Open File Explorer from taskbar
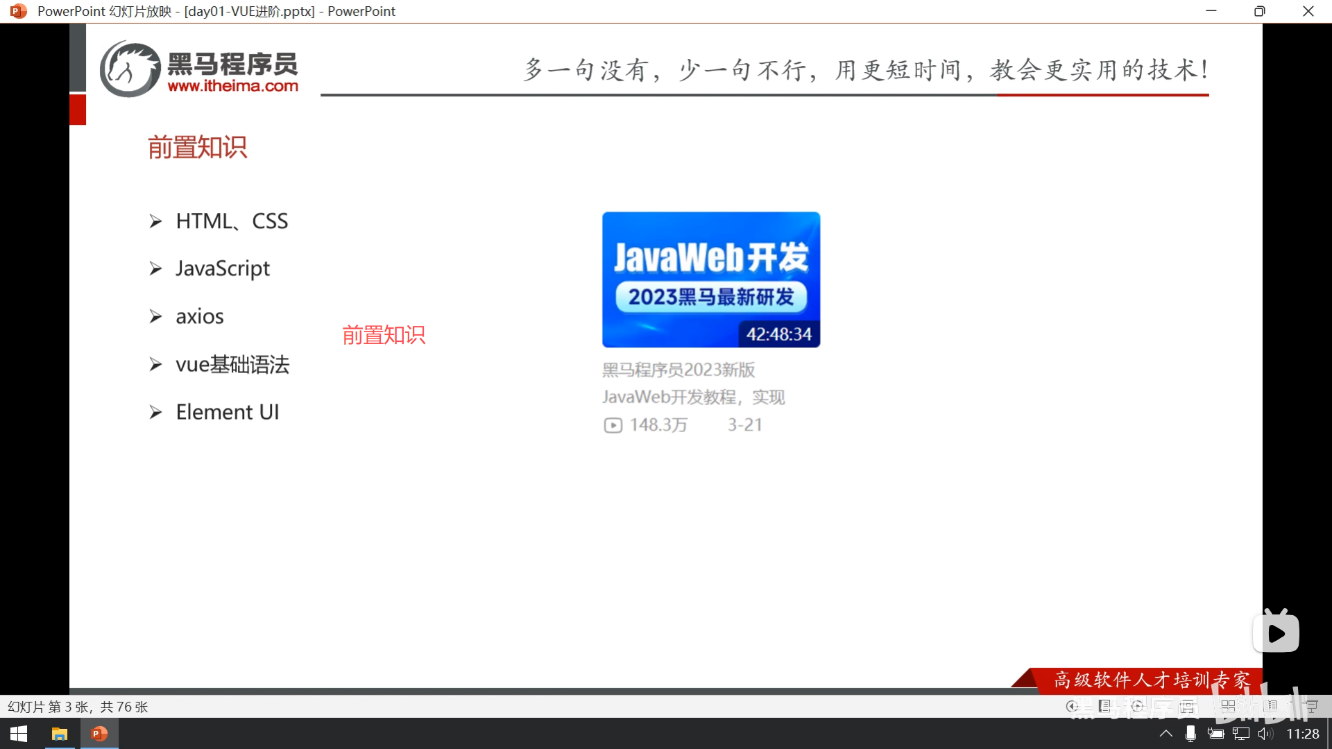 60,734
